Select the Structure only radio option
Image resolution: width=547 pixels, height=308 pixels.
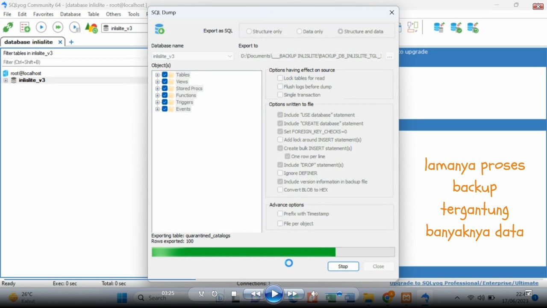click(264, 31)
